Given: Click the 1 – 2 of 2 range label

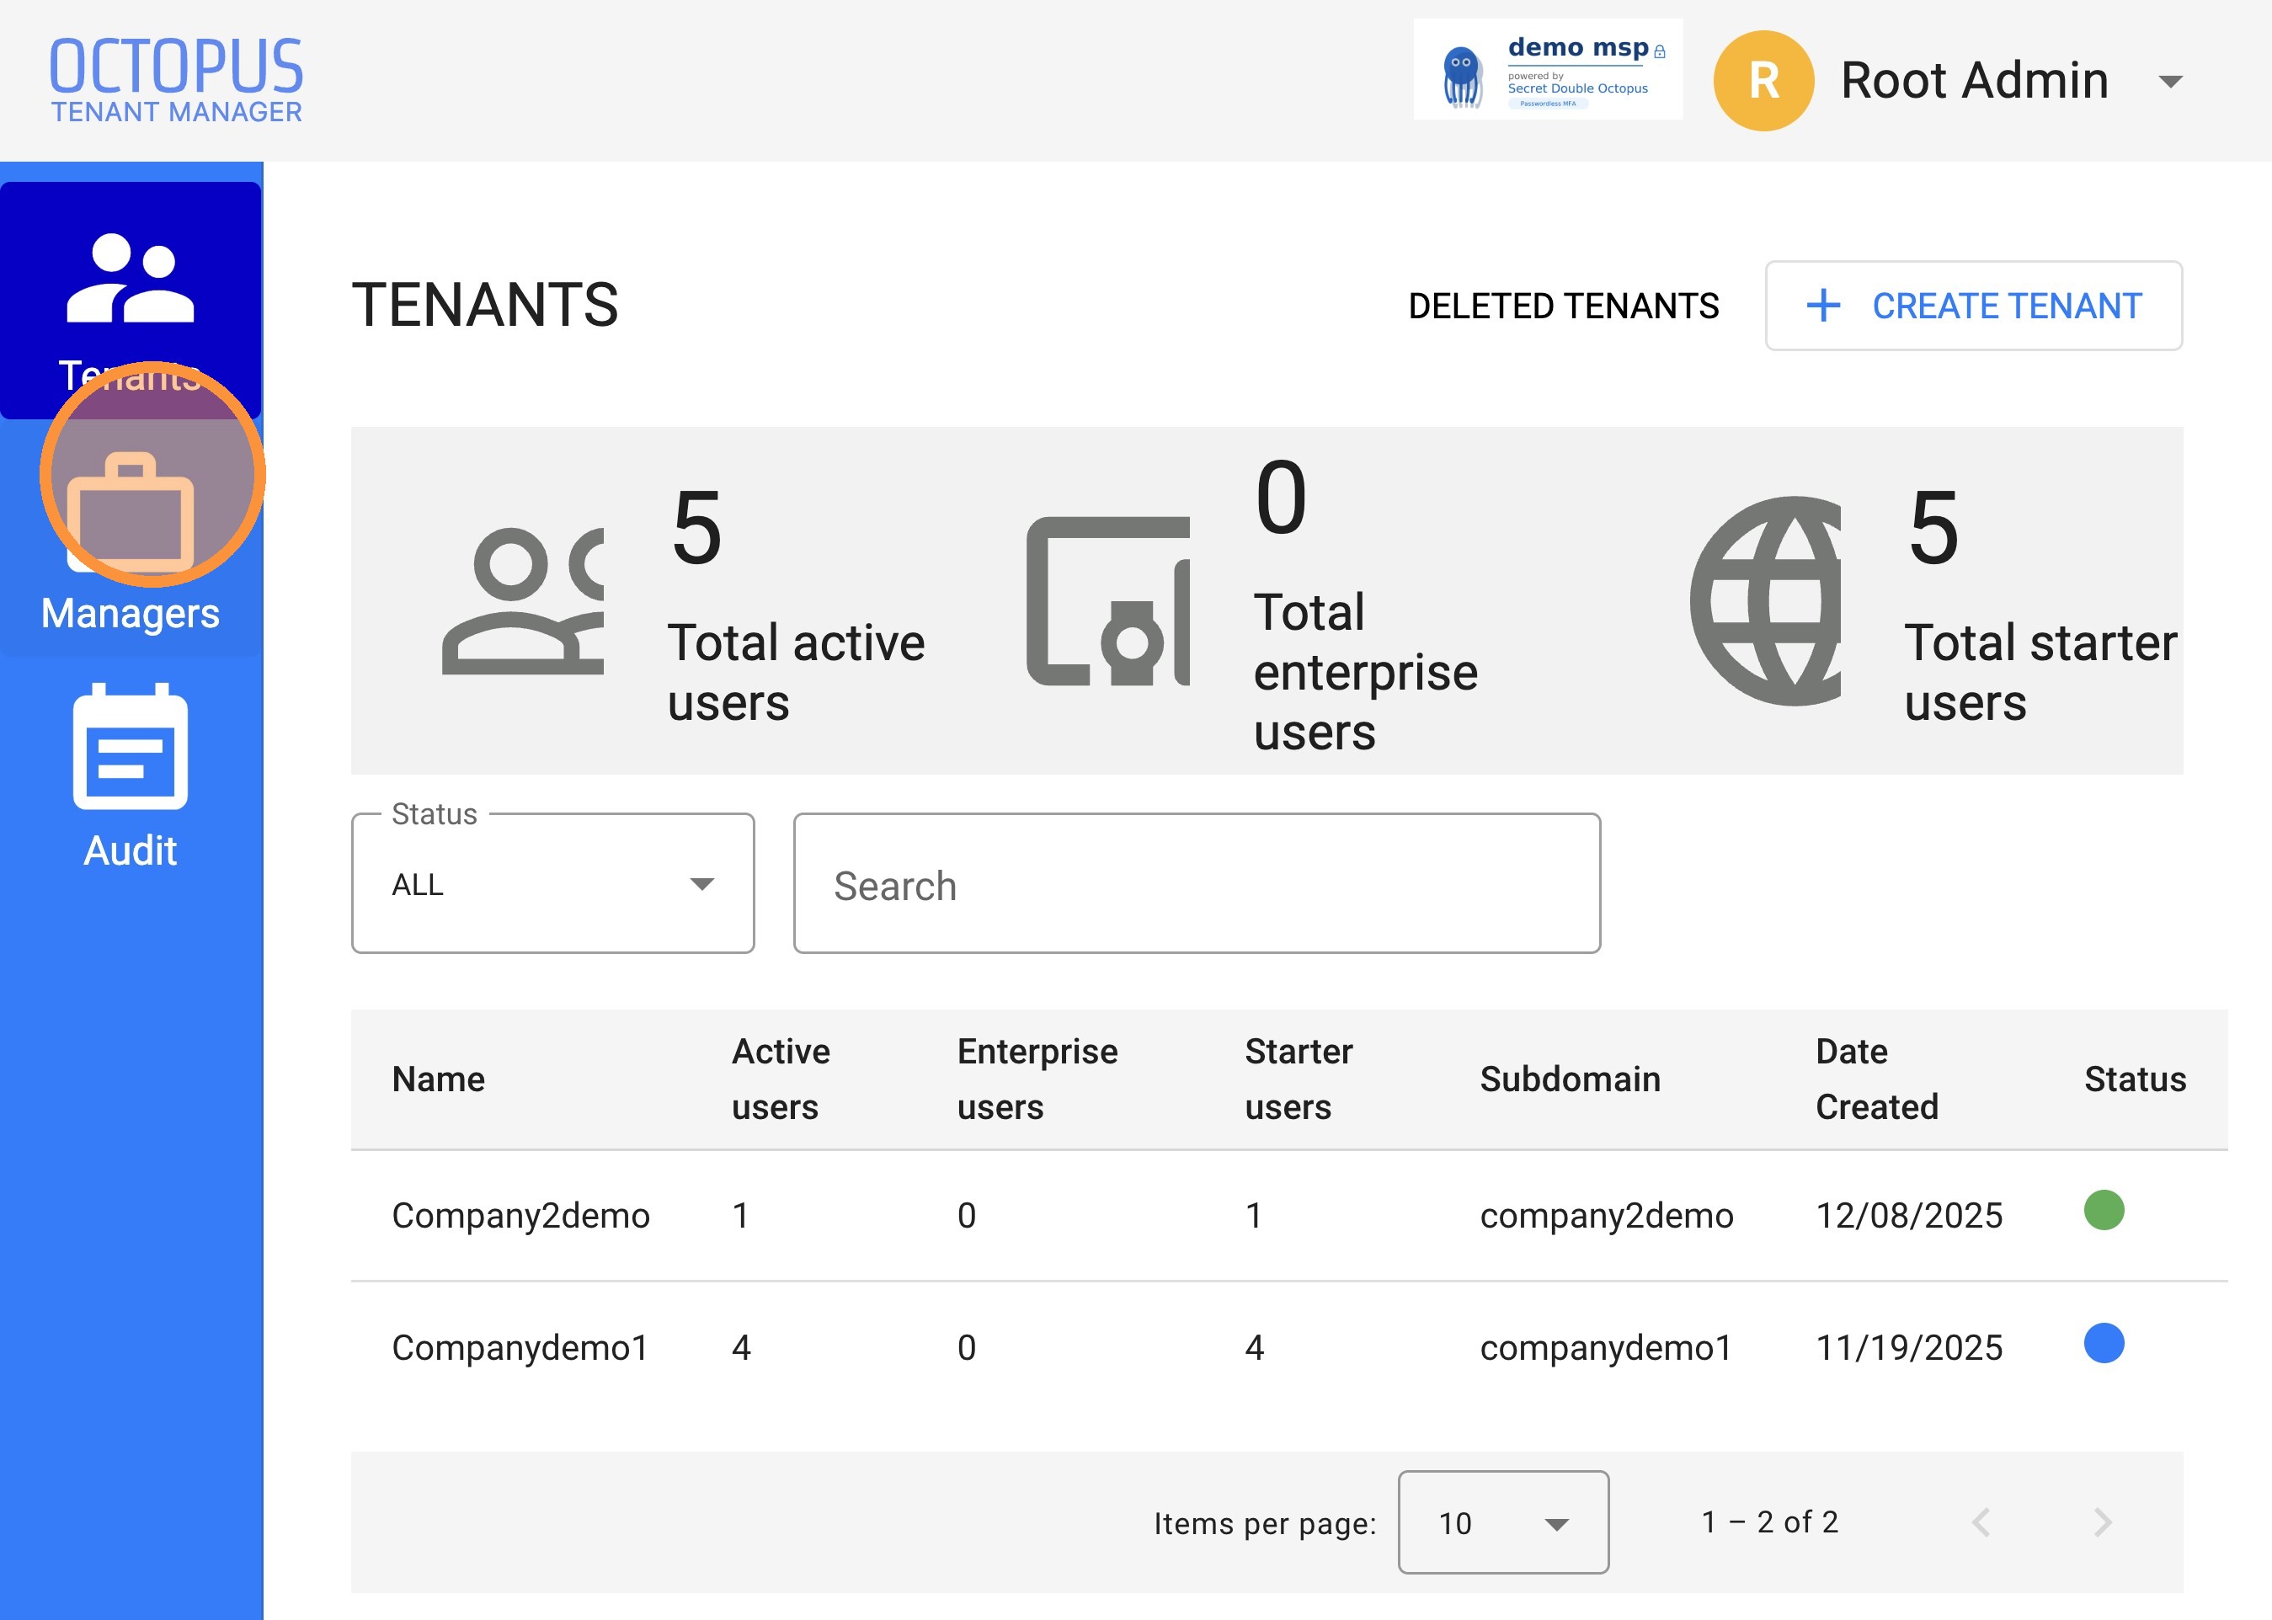Looking at the screenshot, I should 1769,1522.
